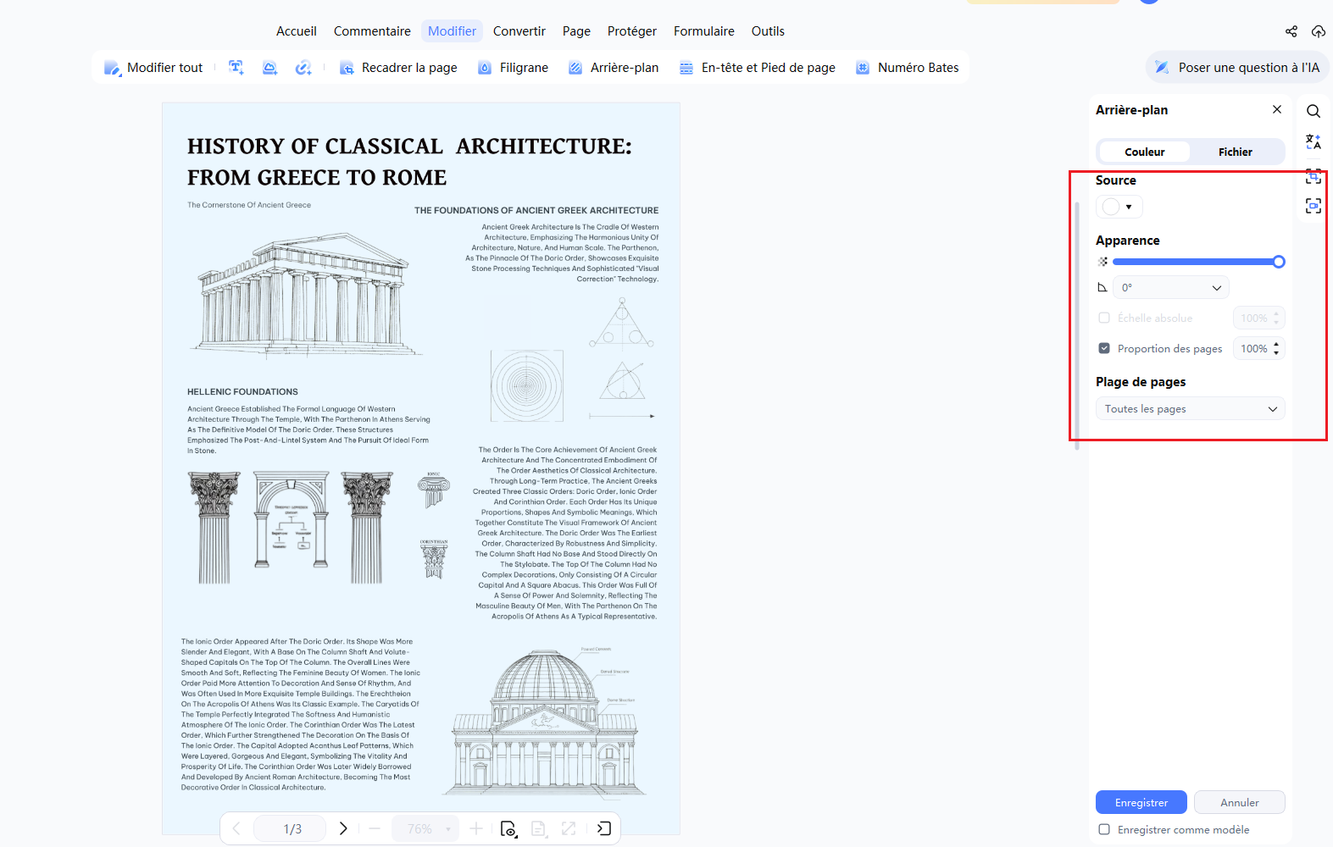This screenshot has height=847, width=1333.
Task: Open the share icon at top right
Action: [x=1291, y=31]
